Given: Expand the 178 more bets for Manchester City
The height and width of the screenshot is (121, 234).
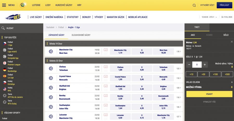Looking at the screenshot, I should 179,51.
